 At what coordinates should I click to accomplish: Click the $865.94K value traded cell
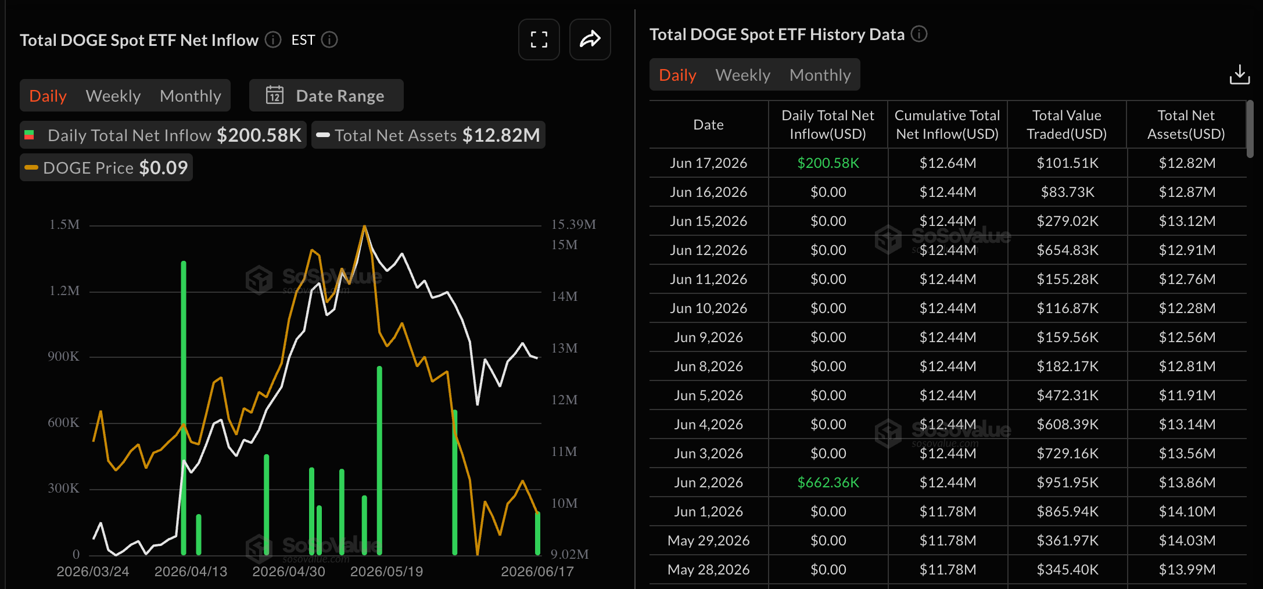tap(1068, 511)
